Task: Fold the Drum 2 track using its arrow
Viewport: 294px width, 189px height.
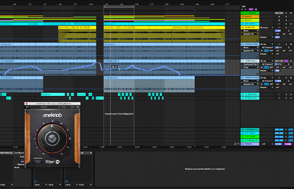Action: coord(242,20)
